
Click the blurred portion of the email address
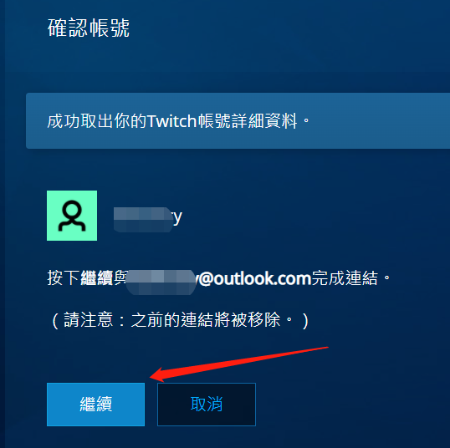(x=161, y=282)
